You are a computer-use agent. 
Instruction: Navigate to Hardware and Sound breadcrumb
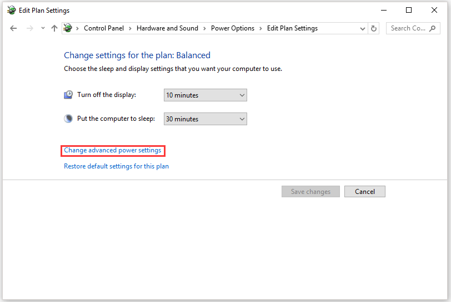tap(167, 28)
